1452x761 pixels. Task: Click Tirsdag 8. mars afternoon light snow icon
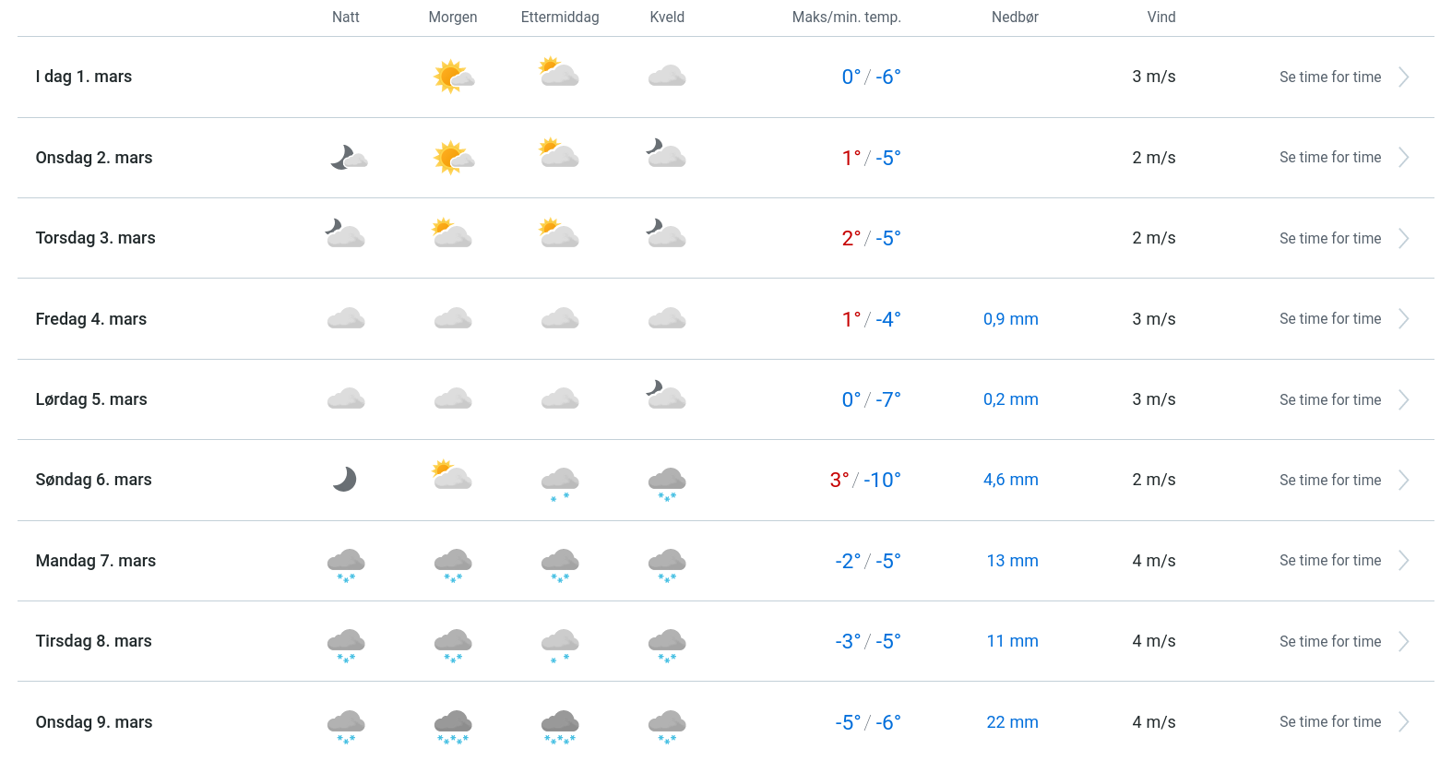click(560, 644)
